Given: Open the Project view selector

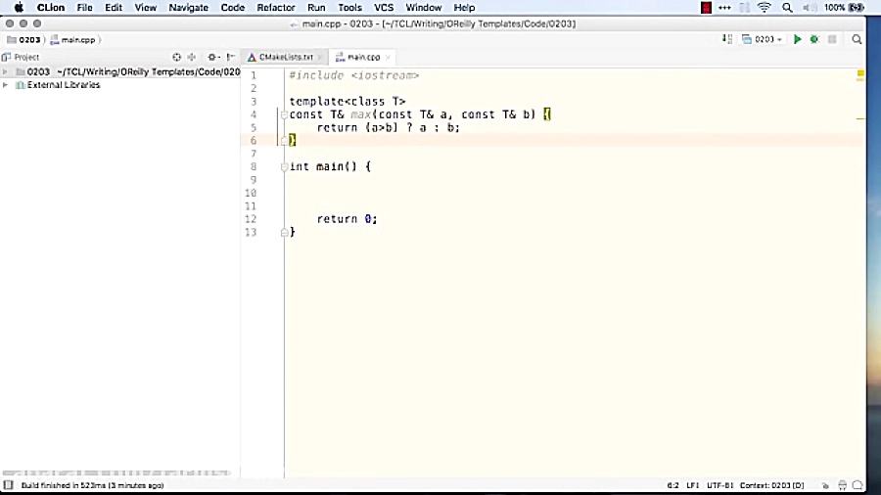Looking at the screenshot, I should coord(21,58).
